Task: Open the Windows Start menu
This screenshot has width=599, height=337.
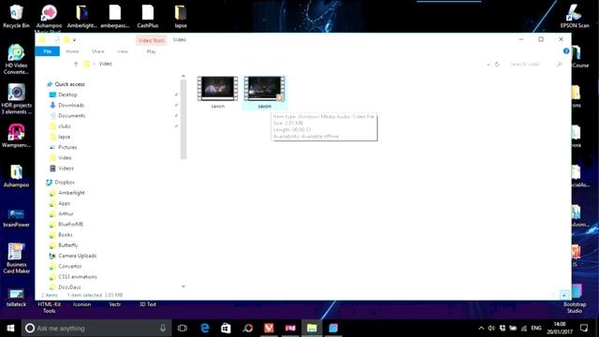Action: (x=10, y=329)
